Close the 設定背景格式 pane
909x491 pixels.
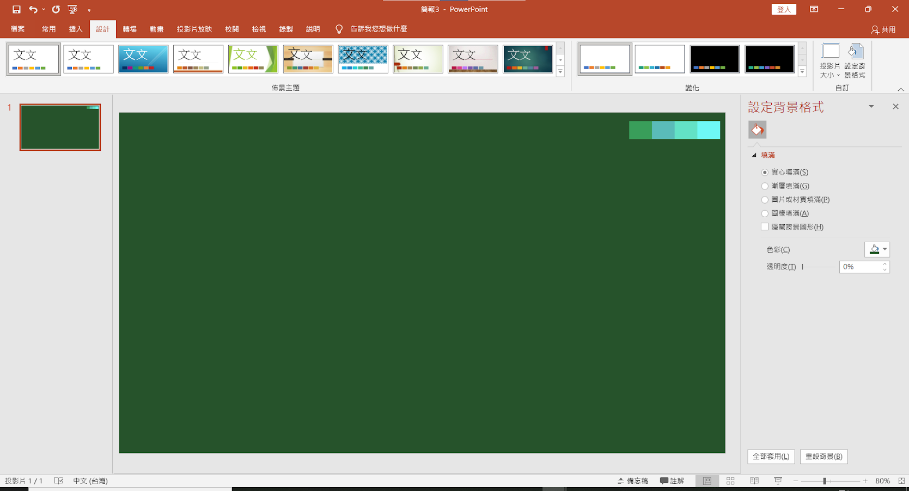896,107
